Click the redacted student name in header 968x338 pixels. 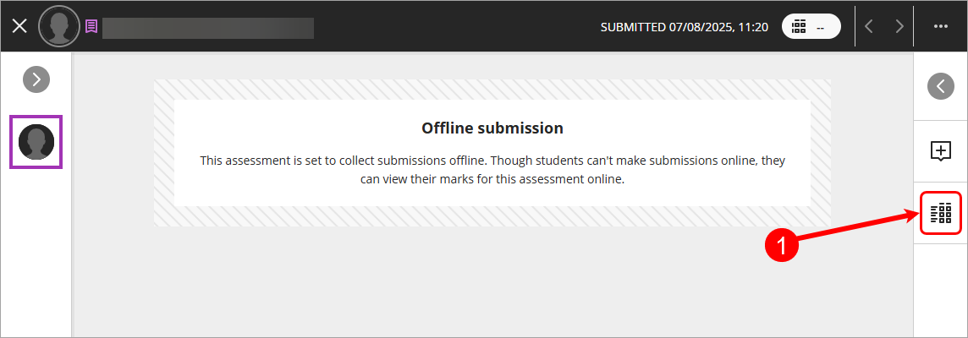(208, 27)
